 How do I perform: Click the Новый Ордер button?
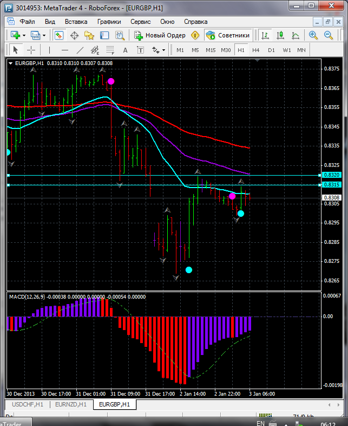click(160, 35)
